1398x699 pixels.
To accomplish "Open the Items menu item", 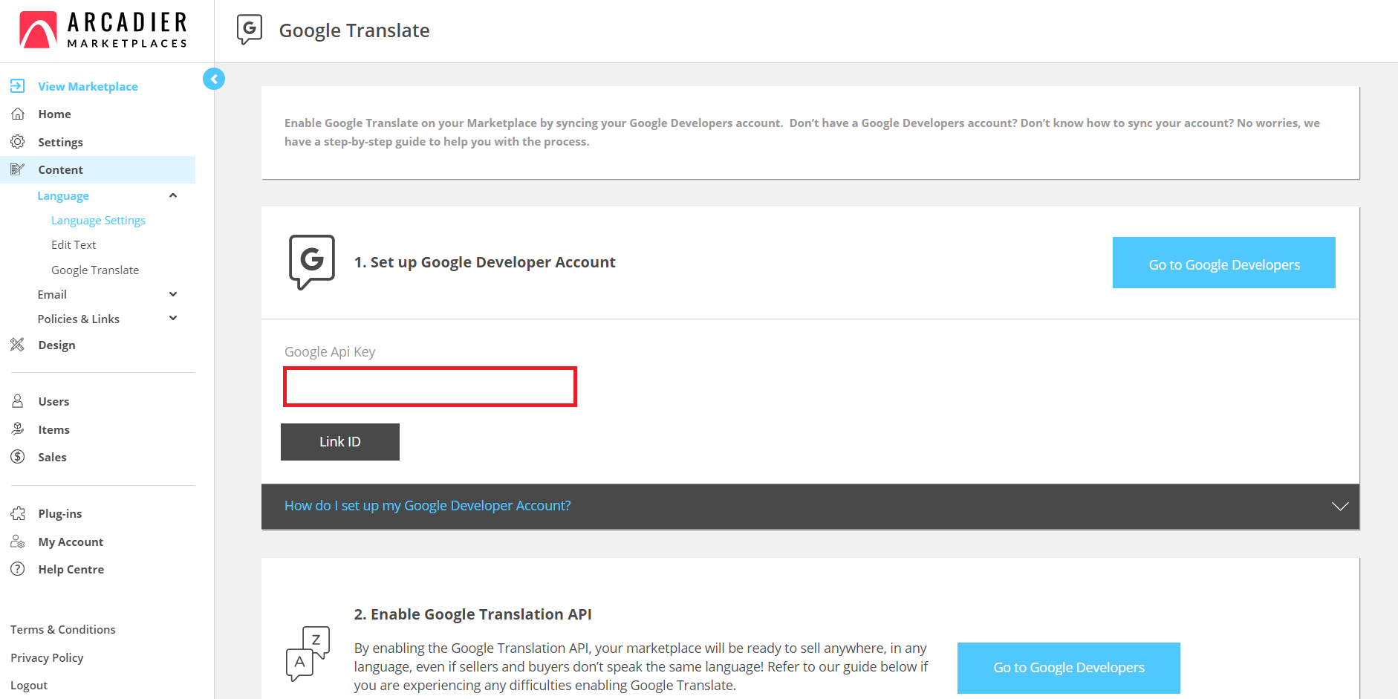I will tap(53, 429).
